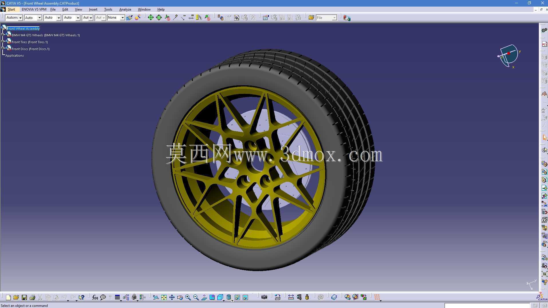The width and height of the screenshot is (548, 308).
Task: Expand the BMW M4 GTS Wheels tree node
Action: click(x=3, y=35)
